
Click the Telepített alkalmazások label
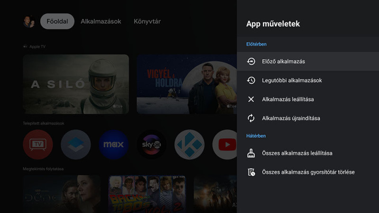click(x=44, y=123)
